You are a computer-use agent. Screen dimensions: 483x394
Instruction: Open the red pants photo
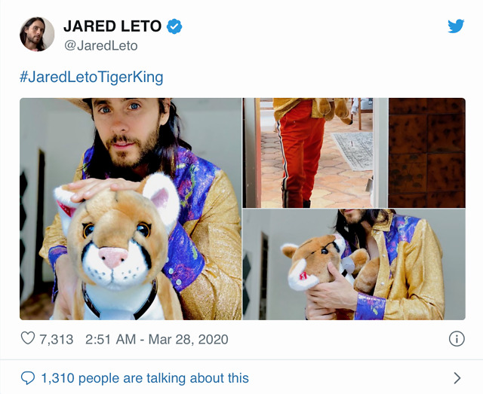click(354, 153)
